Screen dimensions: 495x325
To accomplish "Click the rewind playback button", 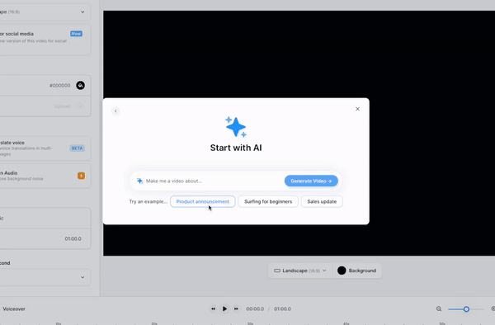I will pyautogui.click(x=213, y=309).
